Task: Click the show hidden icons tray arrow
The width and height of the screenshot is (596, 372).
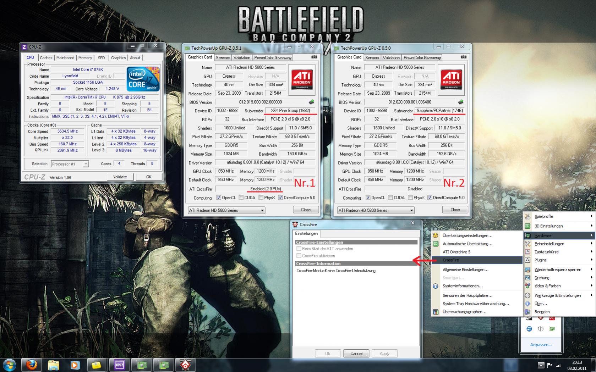Action: point(541,365)
